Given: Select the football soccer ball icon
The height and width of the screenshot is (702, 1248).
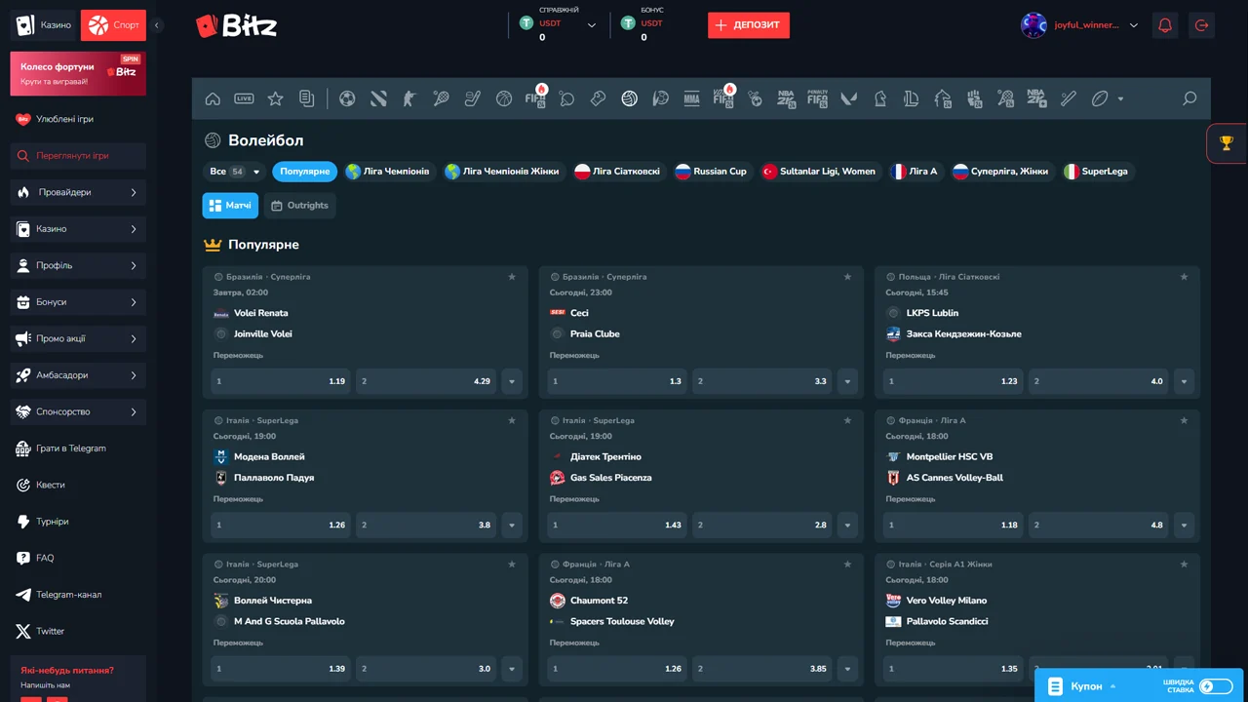Looking at the screenshot, I should point(347,98).
